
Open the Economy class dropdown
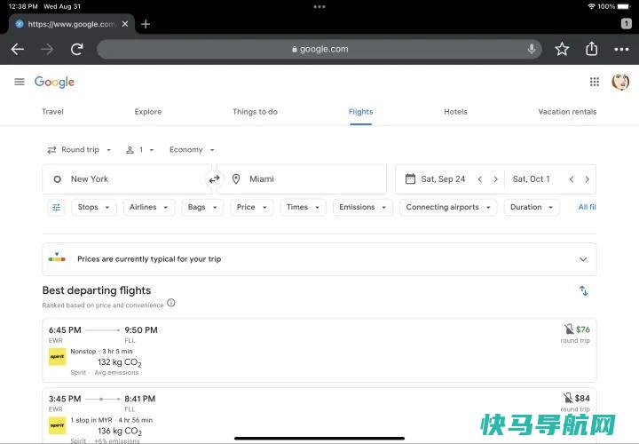pyautogui.click(x=192, y=150)
